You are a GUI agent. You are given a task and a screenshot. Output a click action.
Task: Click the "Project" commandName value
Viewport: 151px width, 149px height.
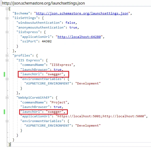click(58, 102)
